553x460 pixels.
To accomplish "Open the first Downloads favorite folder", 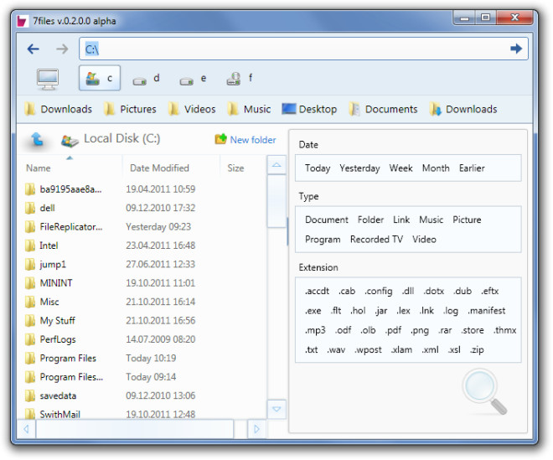I will [x=58, y=109].
